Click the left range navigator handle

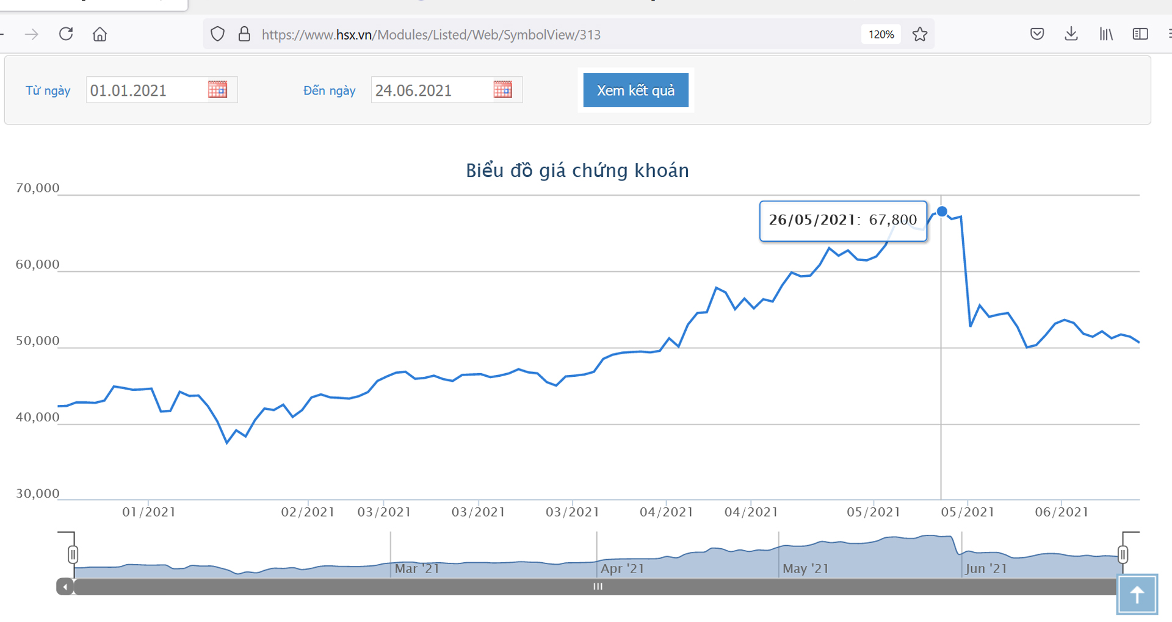click(73, 554)
